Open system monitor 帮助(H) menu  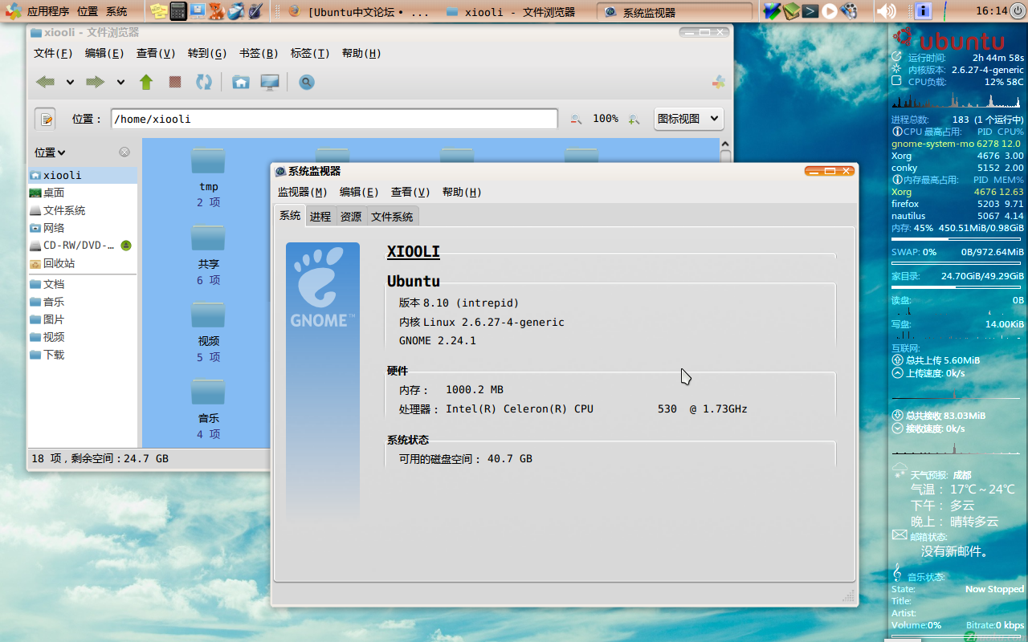462,192
